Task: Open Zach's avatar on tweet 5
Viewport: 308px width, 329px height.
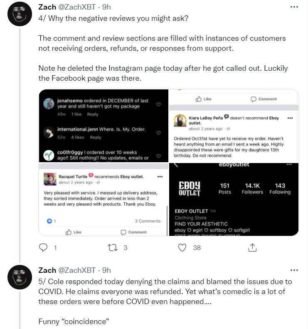Action: click(20, 277)
